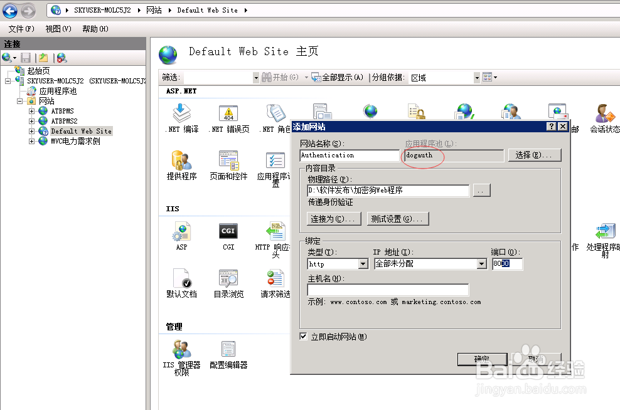620x410 pixels.
Task: Click the 选择(E) application pool button
Action: pos(534,155)
